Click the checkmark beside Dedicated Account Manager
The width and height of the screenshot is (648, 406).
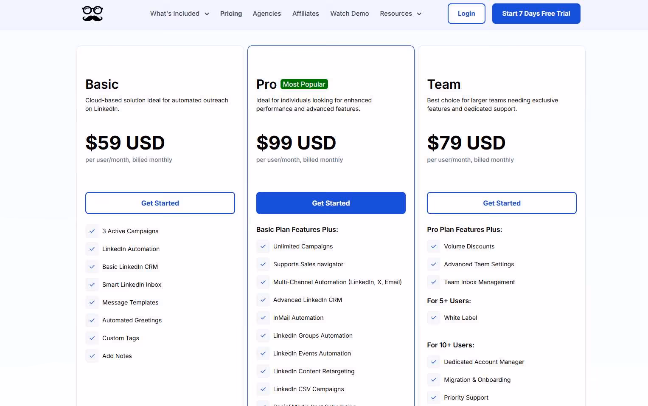pyautogui.click(x=434, y=362)
